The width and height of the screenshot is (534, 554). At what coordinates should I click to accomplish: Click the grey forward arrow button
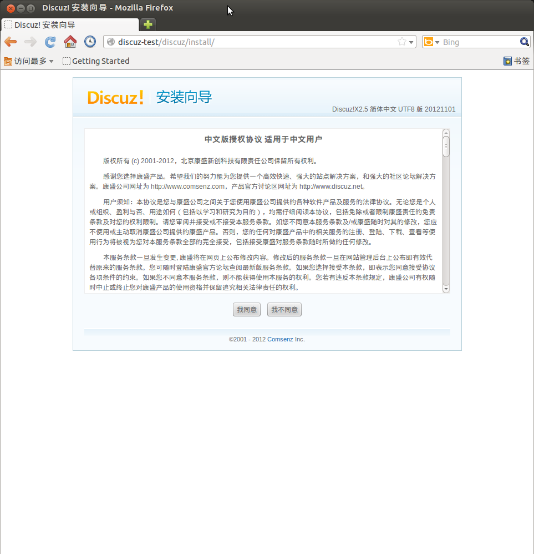30,42
